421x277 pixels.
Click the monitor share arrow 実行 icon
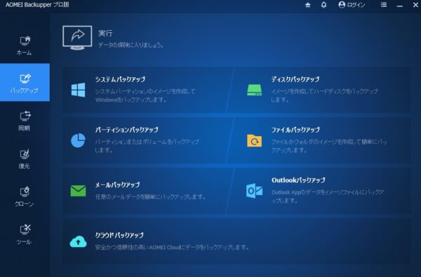77,38
